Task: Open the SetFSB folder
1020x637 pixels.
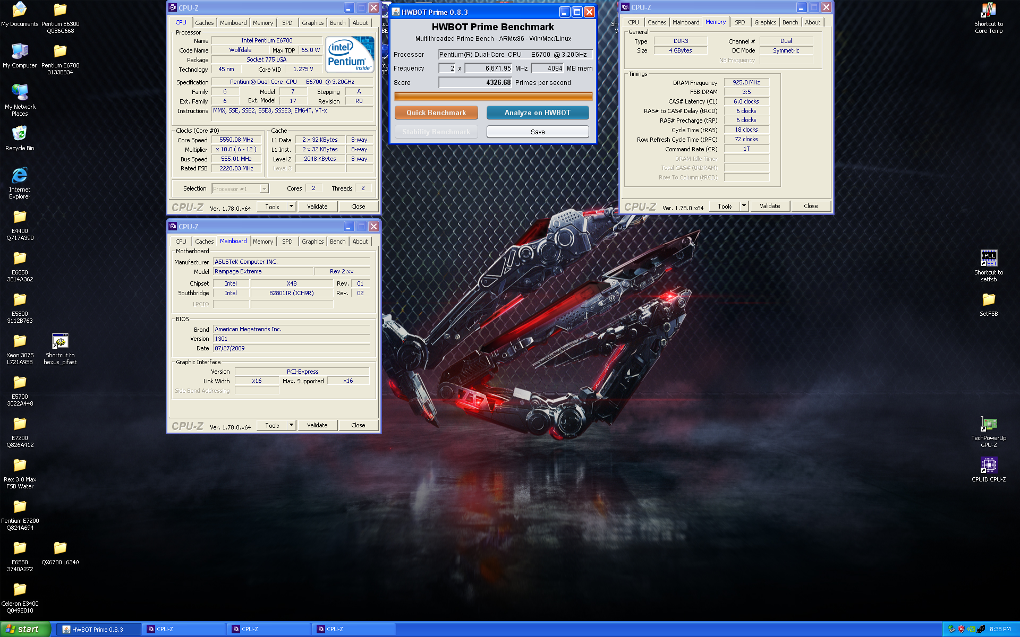Action: [x=989, y=304]
